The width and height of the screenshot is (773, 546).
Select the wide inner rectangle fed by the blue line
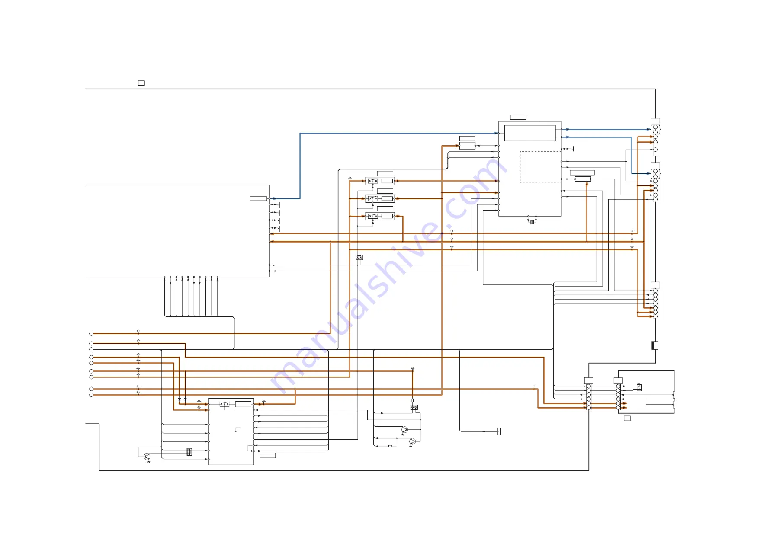[x=530, y=133]
